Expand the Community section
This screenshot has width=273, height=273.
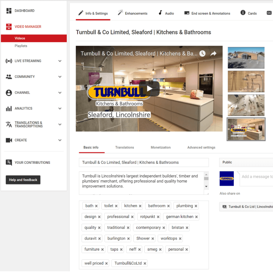click(60, 77)
